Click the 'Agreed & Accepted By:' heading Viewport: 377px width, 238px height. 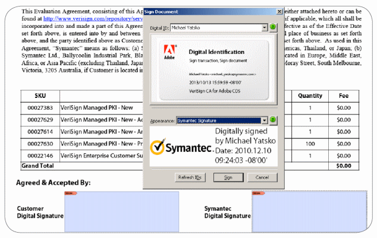54,183
